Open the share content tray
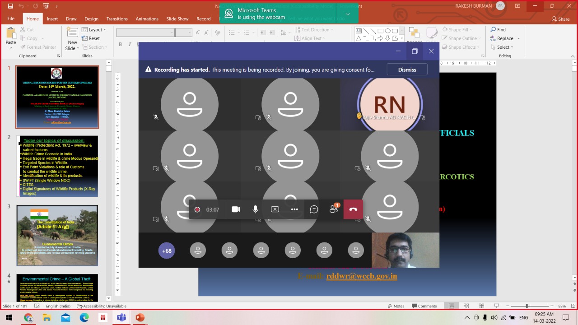This screenshot has width=578, height=325. click(275, 209)
